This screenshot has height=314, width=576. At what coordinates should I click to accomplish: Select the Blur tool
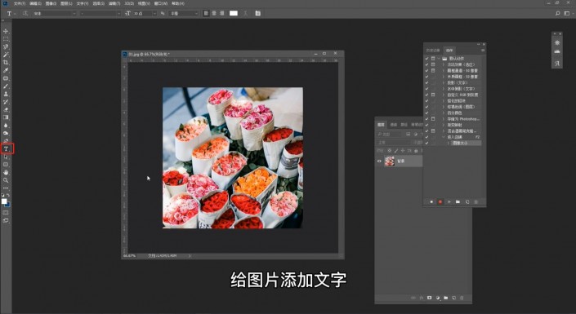pyautogui.click(x=6, y=126)
